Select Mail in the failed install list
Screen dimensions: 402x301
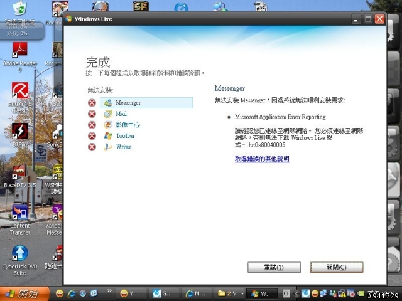click(x=121, y=114)
